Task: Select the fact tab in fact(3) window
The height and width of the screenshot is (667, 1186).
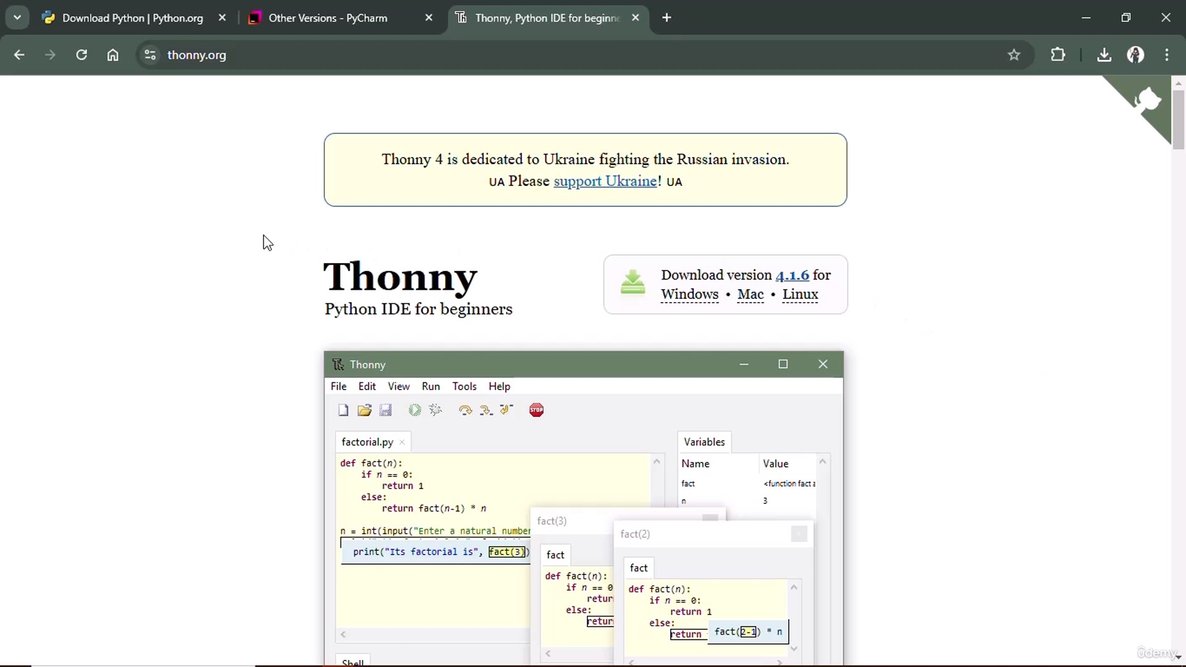Action: [555, 555]
